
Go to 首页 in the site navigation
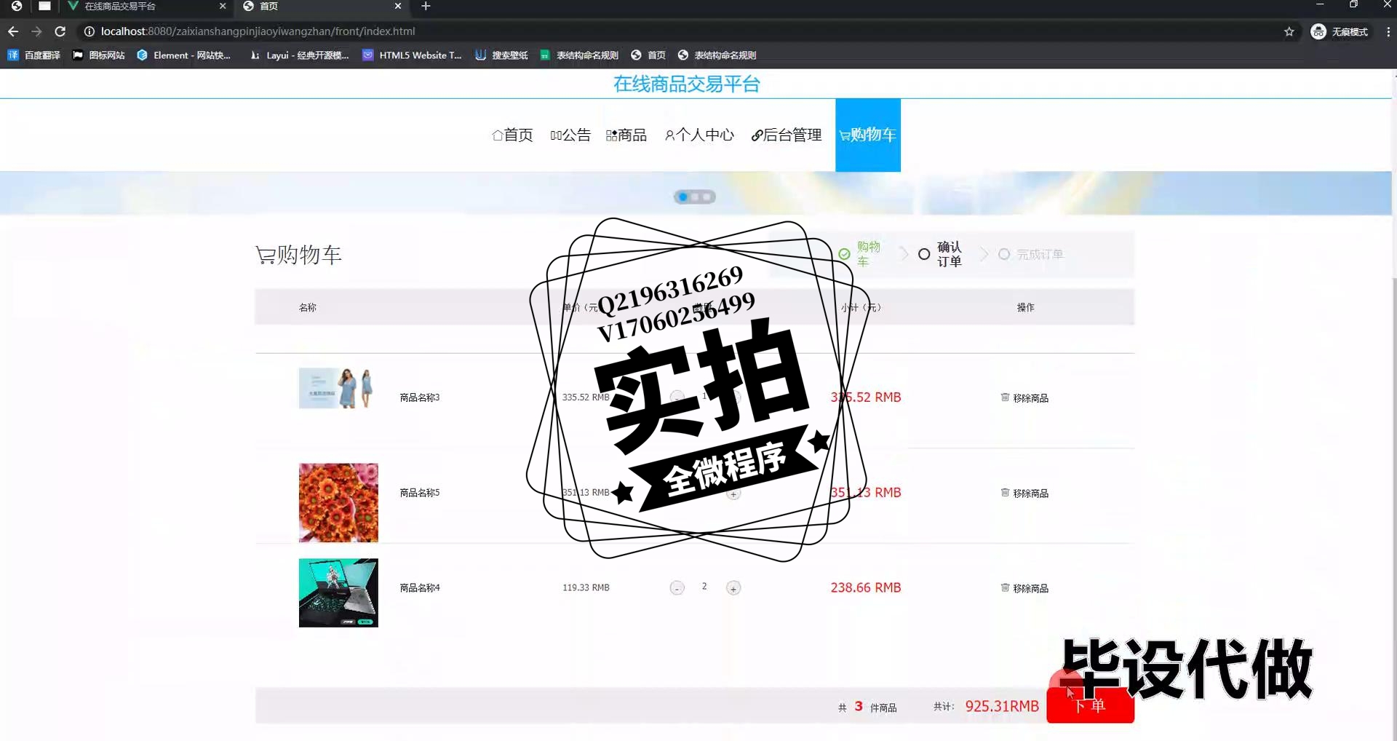pos(512,135)
